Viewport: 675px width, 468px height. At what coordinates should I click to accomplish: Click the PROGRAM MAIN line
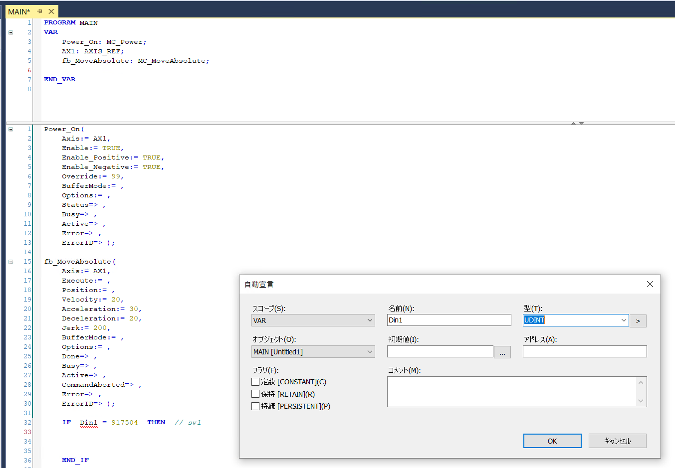(x=71, y=23)
